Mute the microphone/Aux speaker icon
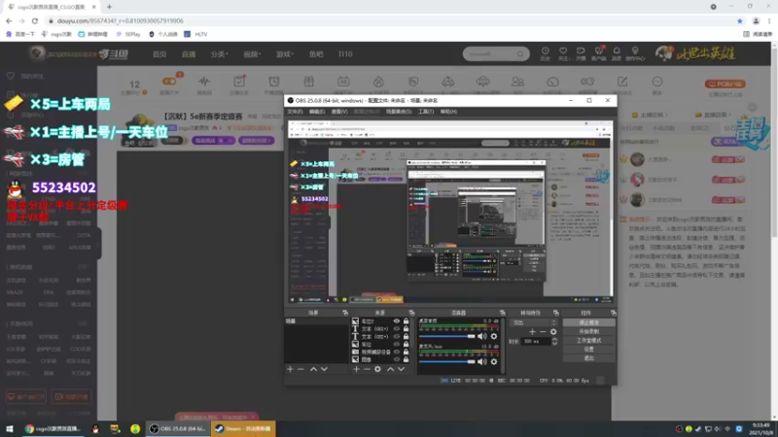Viewport: 778px width, 437px height. pos(481,361)
